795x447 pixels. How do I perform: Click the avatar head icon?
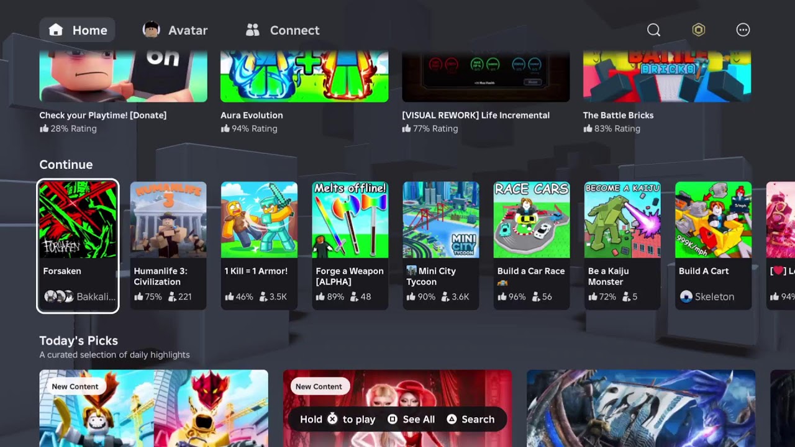pyautogui.click(x=151, y=30)
